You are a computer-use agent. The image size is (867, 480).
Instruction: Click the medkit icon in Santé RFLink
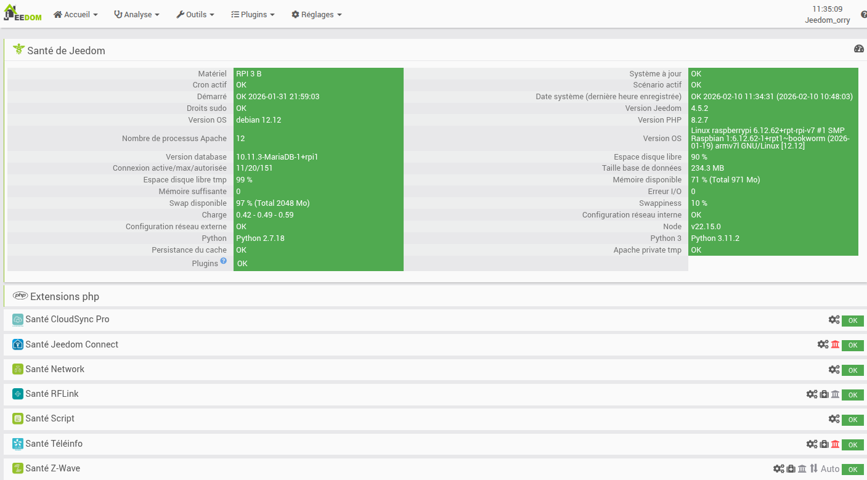pos(824,394)
